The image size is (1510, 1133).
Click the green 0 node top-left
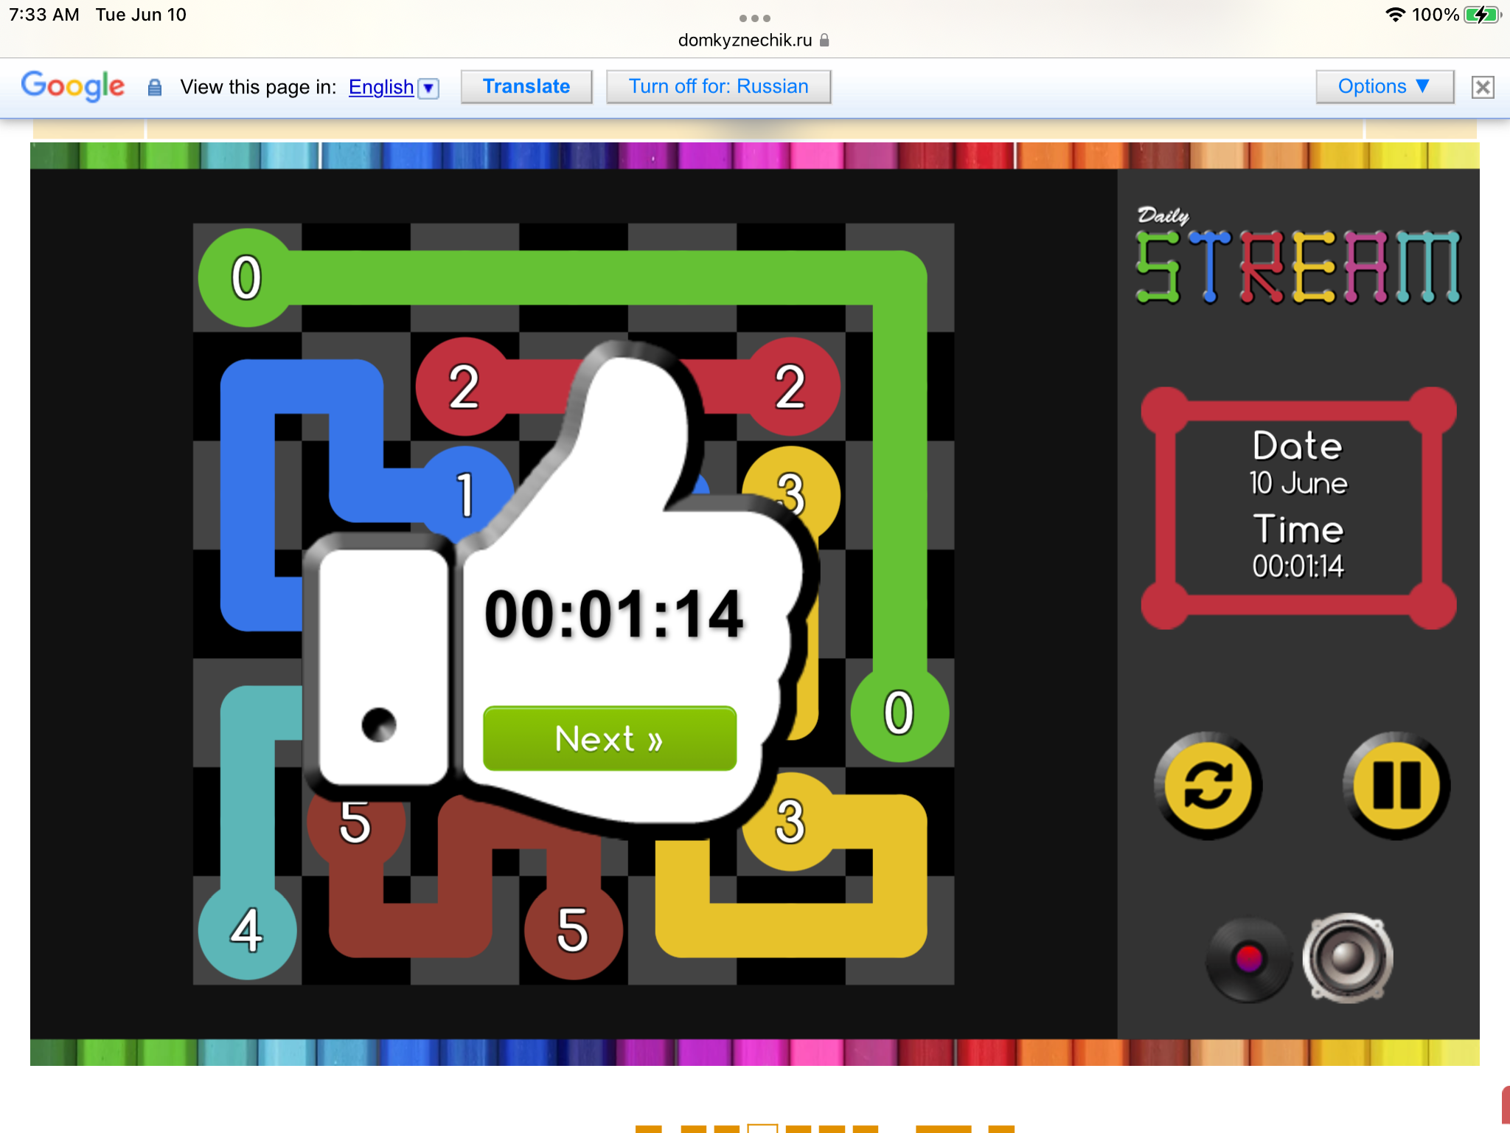(x=247, y=278)
